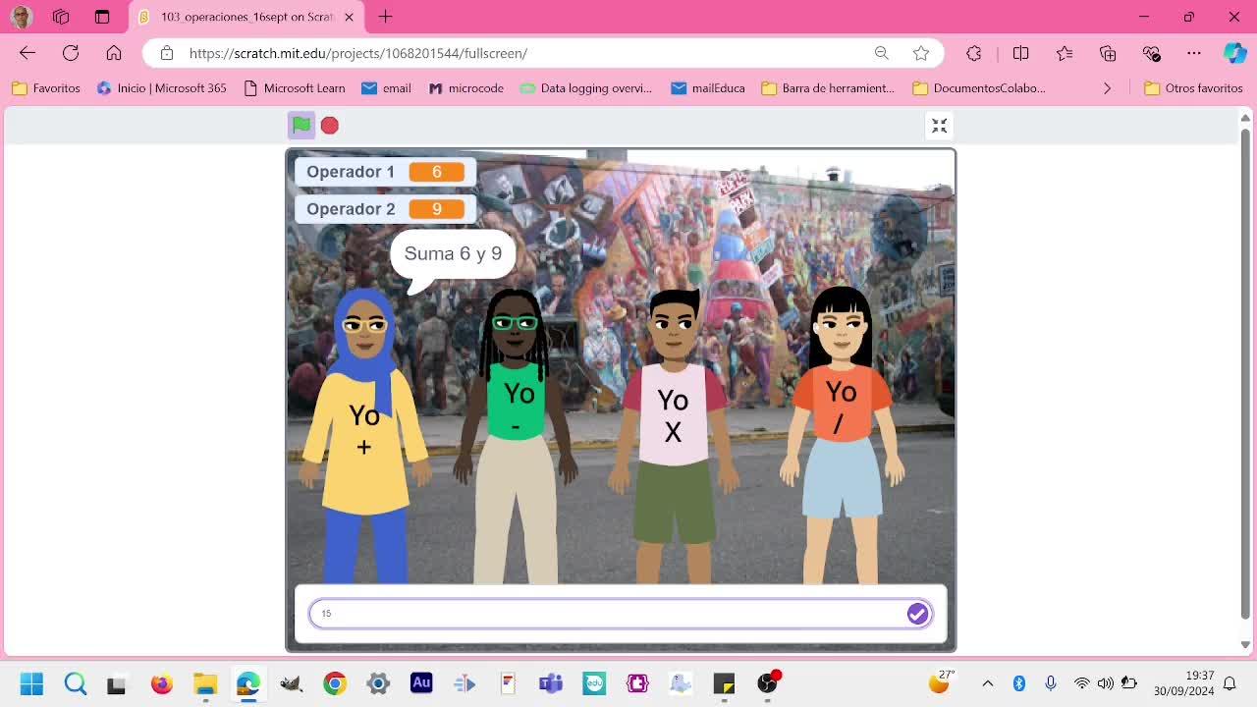The width and height of the screenshot is (1257, 707).
Task: Show more bookmarks with the chevron
Action: point(1107,88)
